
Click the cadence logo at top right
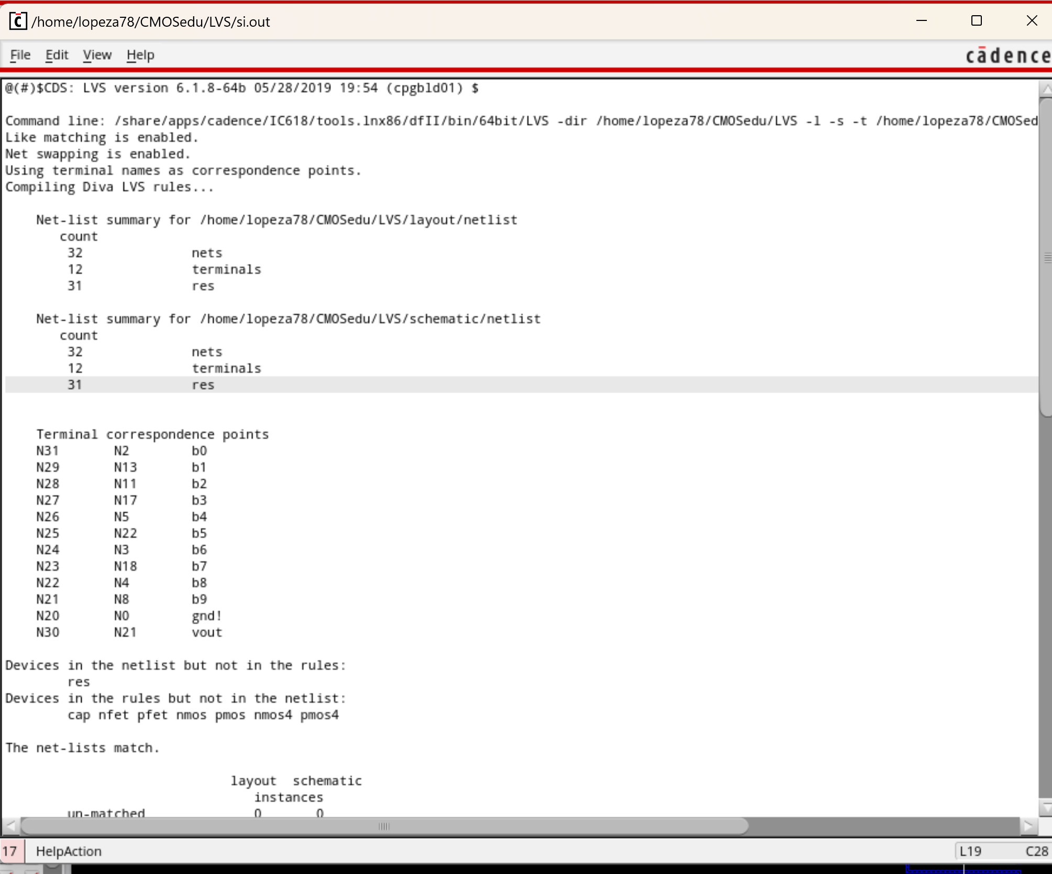point(1007,56)
